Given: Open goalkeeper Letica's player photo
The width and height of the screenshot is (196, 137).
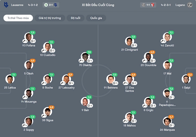Looking at the screenshot, I should (10, 79).
